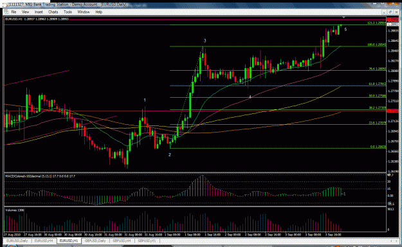Open the View menu
The width and height of the screenshot is (402, 247).
coord(25,12)
